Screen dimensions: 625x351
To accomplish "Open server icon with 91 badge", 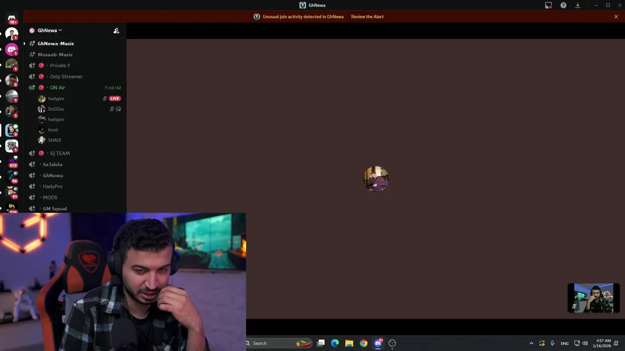I will (12, 192).
